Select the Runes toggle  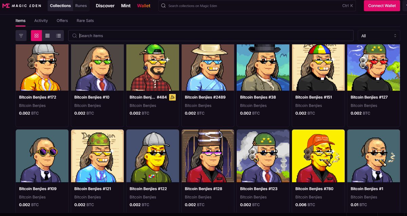(81, 6)
